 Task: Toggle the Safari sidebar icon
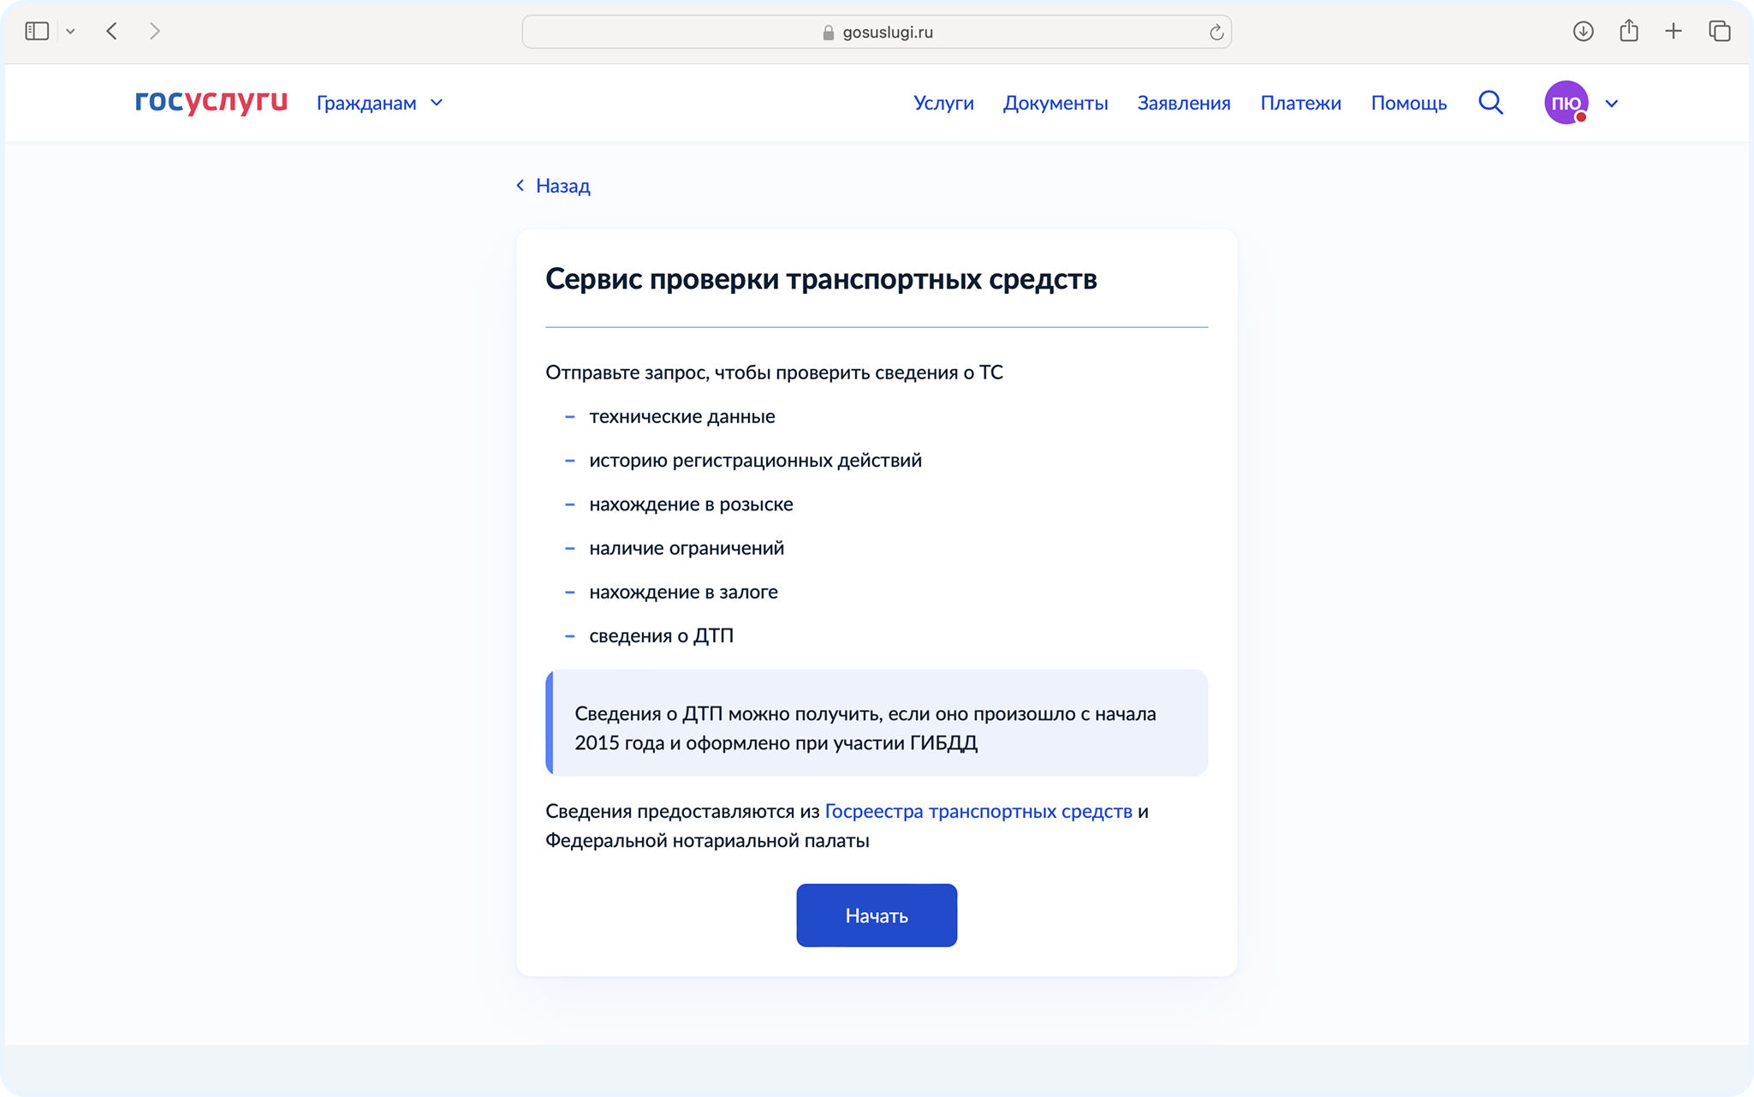click(x=37, y=32)
